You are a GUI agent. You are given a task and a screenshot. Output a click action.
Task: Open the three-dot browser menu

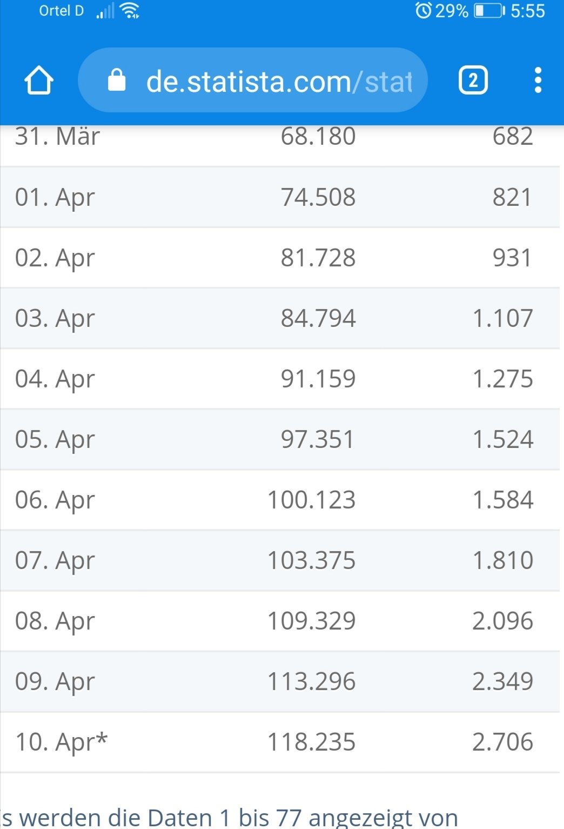tap(538, 81)
